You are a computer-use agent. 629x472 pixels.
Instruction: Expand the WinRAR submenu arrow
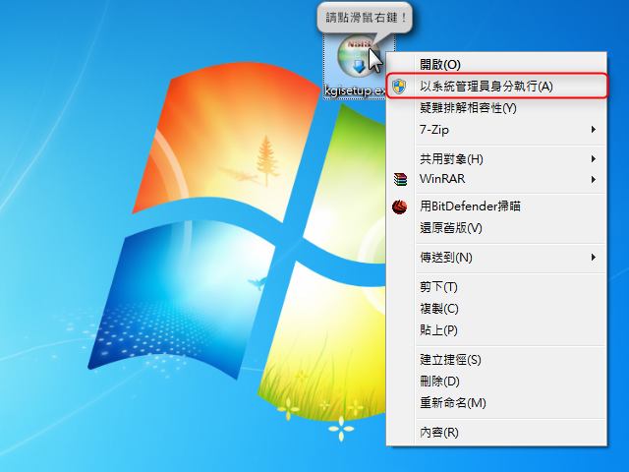pos(594,179)
